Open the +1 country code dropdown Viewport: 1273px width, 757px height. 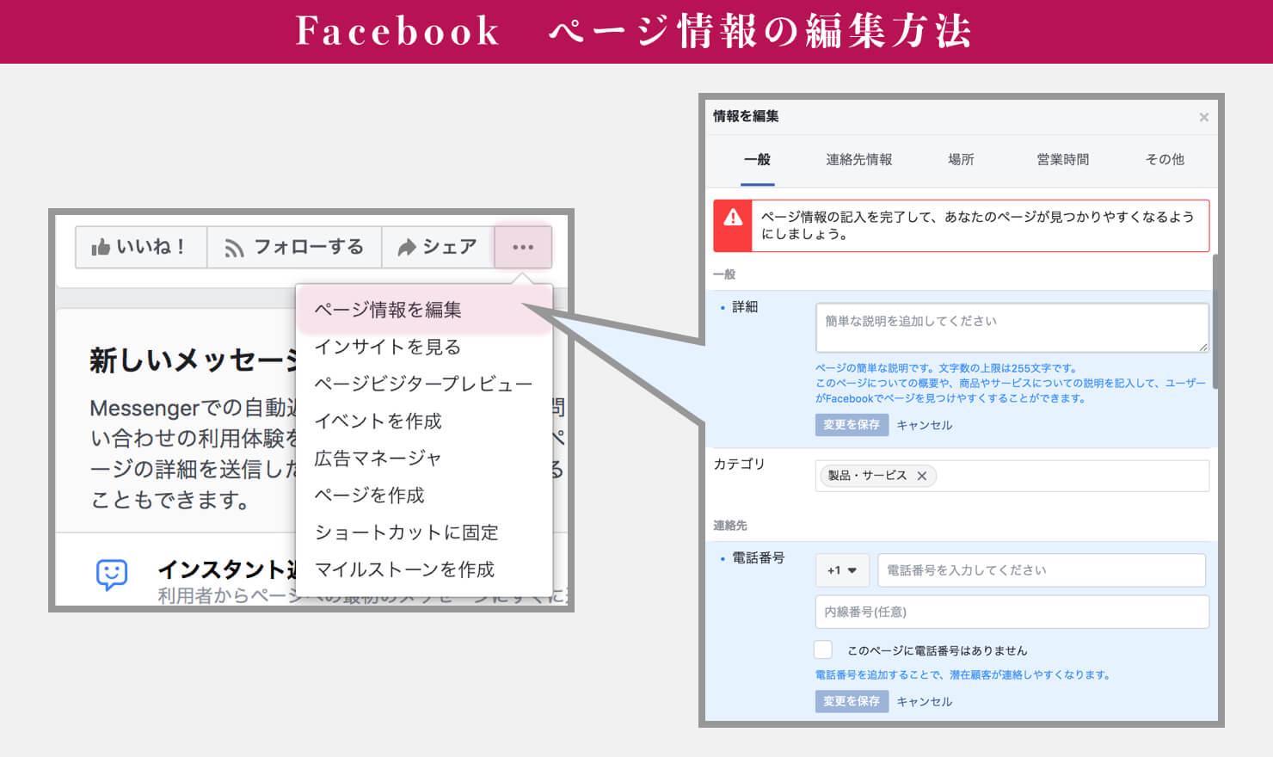tap(842, 570)
